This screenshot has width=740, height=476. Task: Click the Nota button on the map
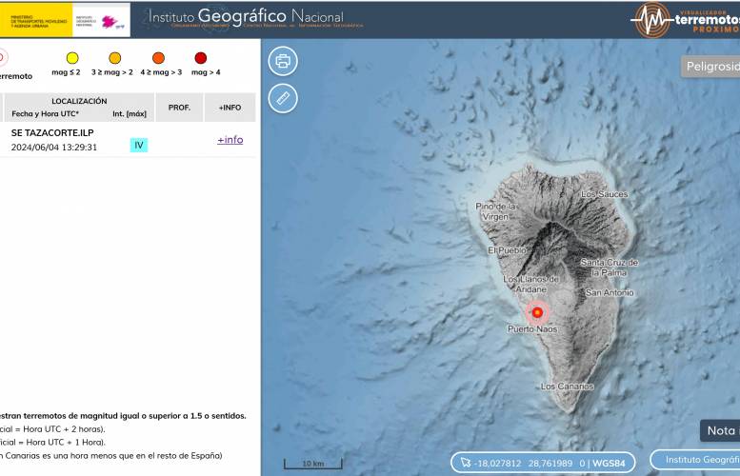click(x=720, y=430)
